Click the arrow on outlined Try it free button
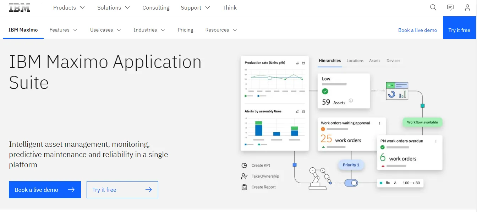Viewport: 477px width, 212px height. pyautogui.click(x=149, y=190)
